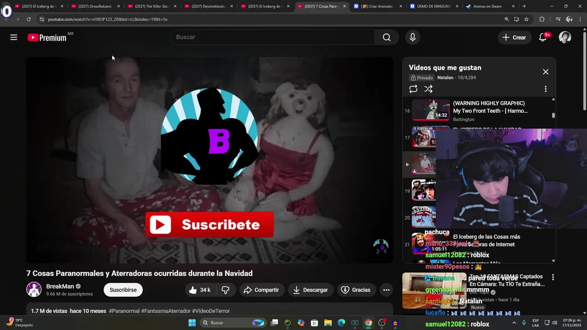Bookmark this page with star icon

[526, 19]
